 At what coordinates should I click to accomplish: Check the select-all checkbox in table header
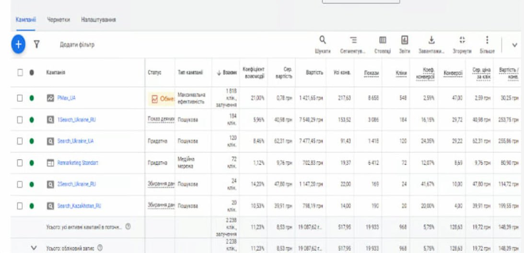coord(20,73)
